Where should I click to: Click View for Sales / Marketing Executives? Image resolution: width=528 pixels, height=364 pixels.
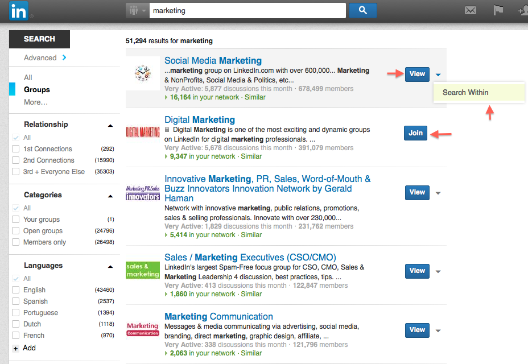(417, 271)
